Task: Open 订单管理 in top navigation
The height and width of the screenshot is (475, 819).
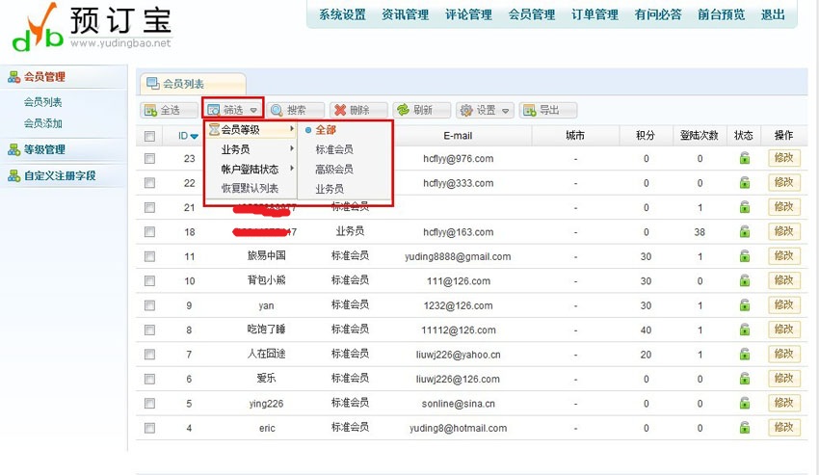Action: [x=594, y=14]
